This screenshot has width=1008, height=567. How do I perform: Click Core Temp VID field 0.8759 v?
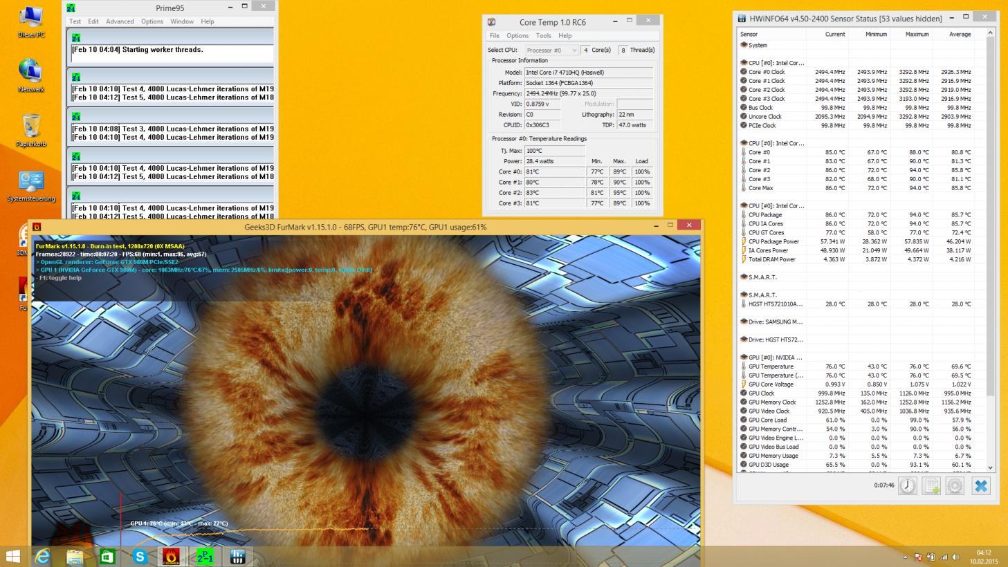coord(542,104)
